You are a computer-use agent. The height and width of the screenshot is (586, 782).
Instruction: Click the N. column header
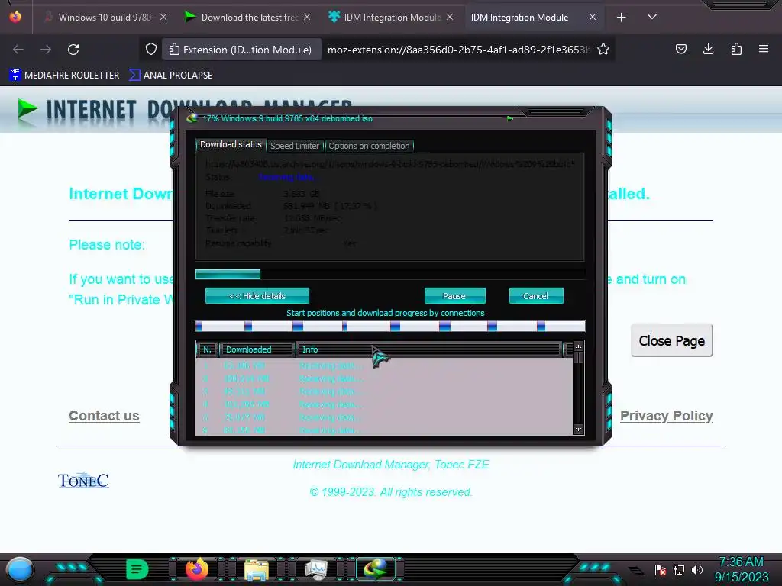(208, 349)
